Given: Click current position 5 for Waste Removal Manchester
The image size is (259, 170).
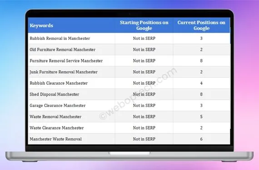Looking at the screenshot, I should [201, 117].
